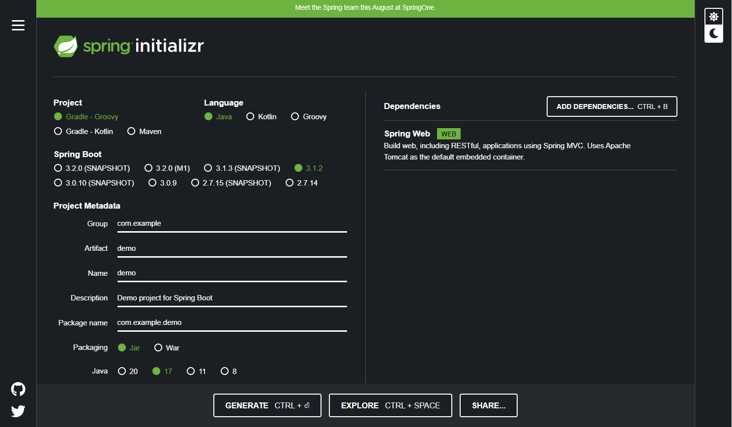Screen dimensions: 732x427
Task: Edit the Name field
Action: (x=232, y=273)
